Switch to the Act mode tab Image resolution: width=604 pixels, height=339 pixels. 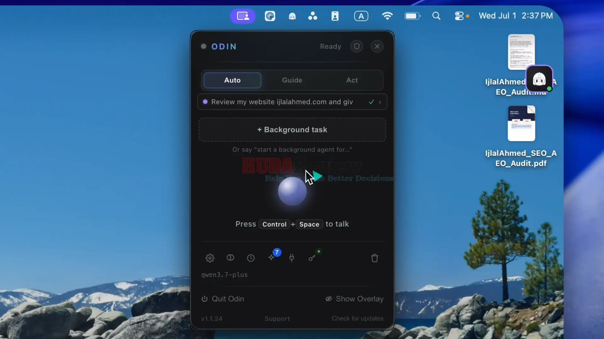352,80
